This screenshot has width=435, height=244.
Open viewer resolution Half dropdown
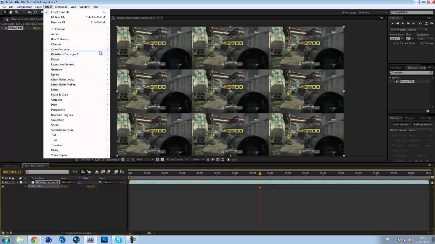point(145,159)
